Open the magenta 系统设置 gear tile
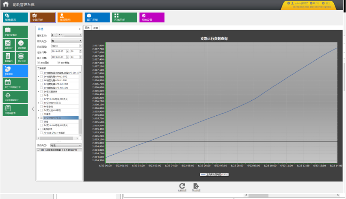Screen dimensions: 346x199 pyautogui.click(x=152, y=17)
